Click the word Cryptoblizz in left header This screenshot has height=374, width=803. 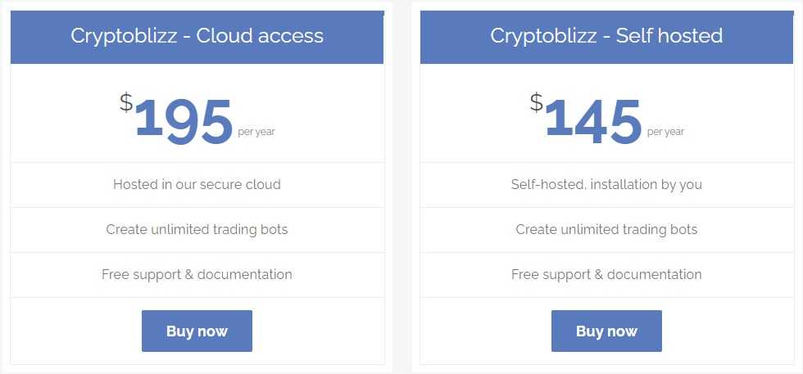click(x=124, y=36)
